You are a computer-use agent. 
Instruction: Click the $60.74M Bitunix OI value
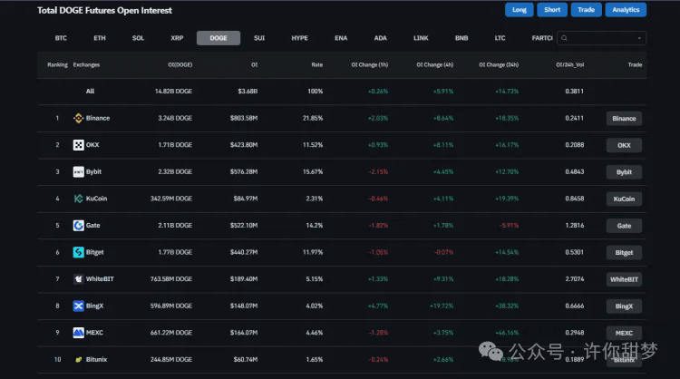tap(246, 359)
